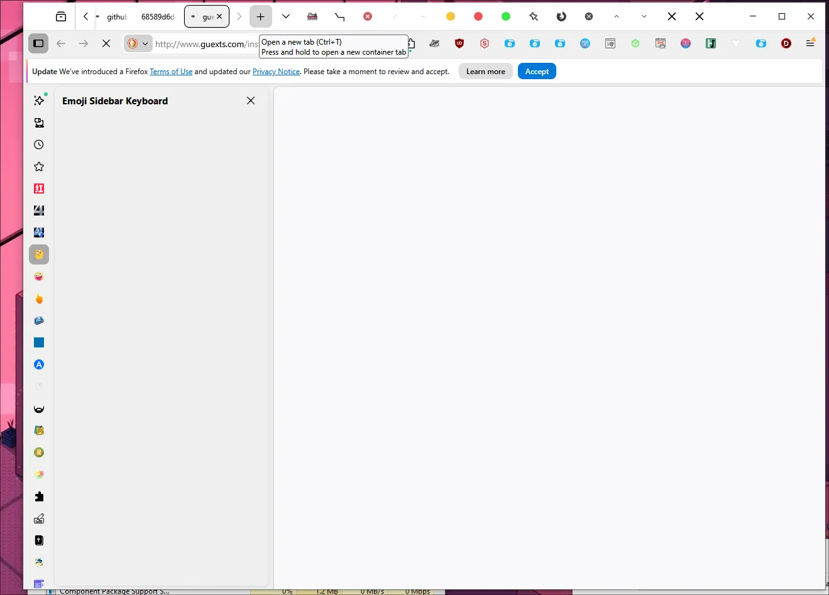The image size is (829, 595).
Task: Switch to the github tab
Action: (x=116, y=16)
